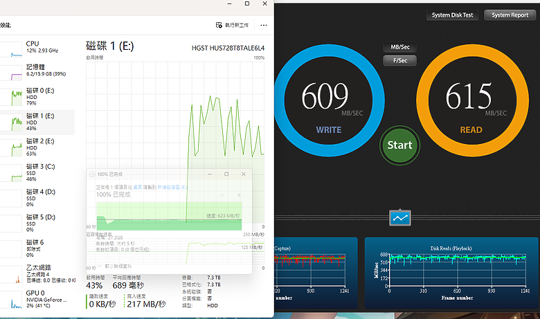
Task: Click the green Start button
Action: click(x=399, y=145)
